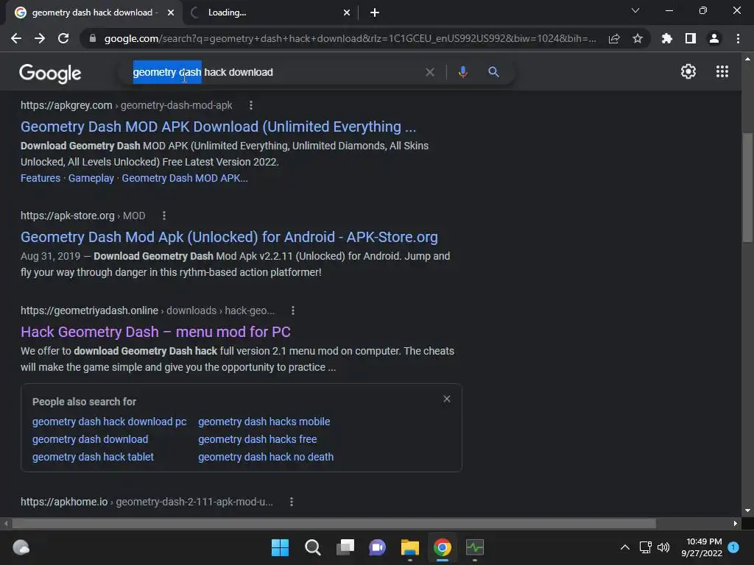Open a new browser tab
754x565 pixels.
[375, 13]
